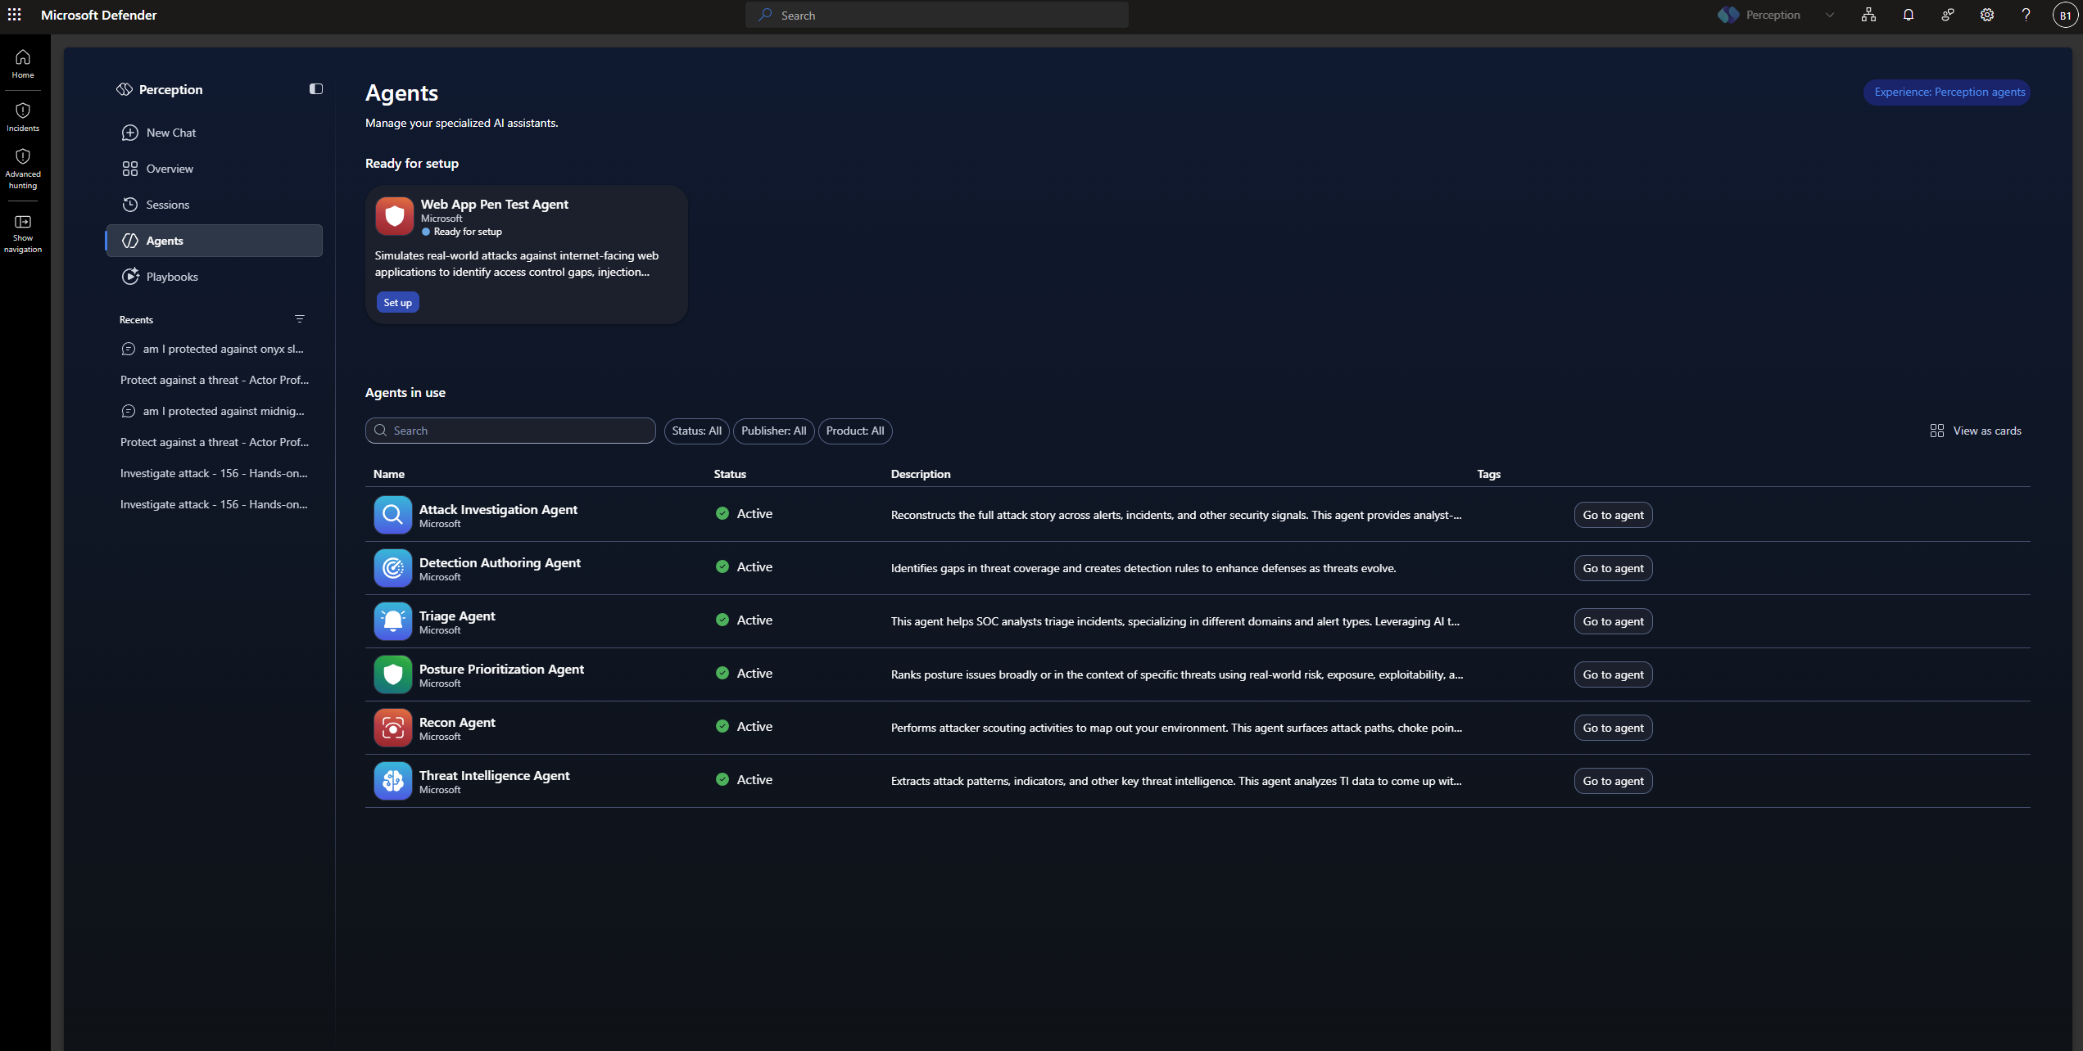This screenshot has height=1051, width=2083.
Task: Open the app launcher waffle icon
Action: [x=15, y=15]
